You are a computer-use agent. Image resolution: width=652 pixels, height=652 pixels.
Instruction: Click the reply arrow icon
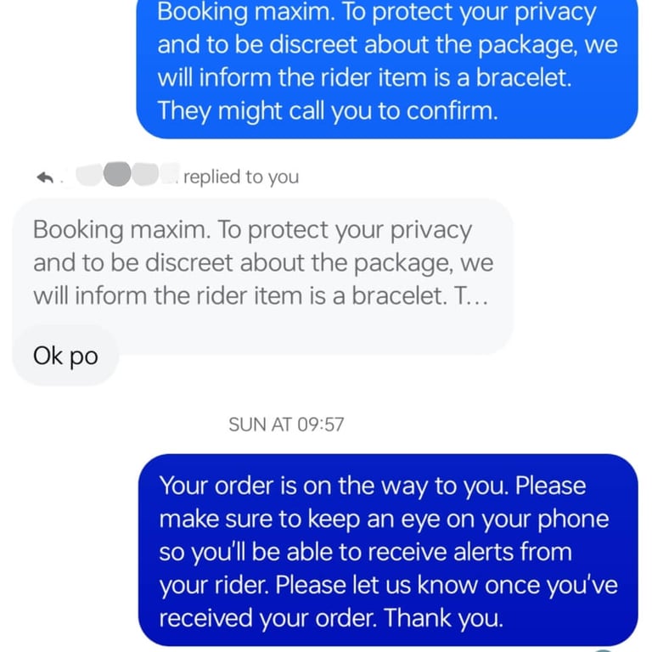pyautogui.click(x=46, y=177)
